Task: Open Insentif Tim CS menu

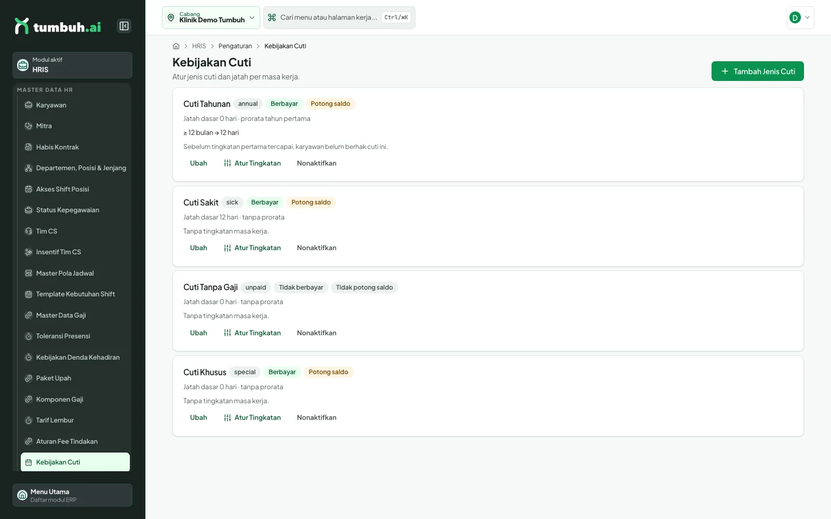Action: click(x=75, y=252)
